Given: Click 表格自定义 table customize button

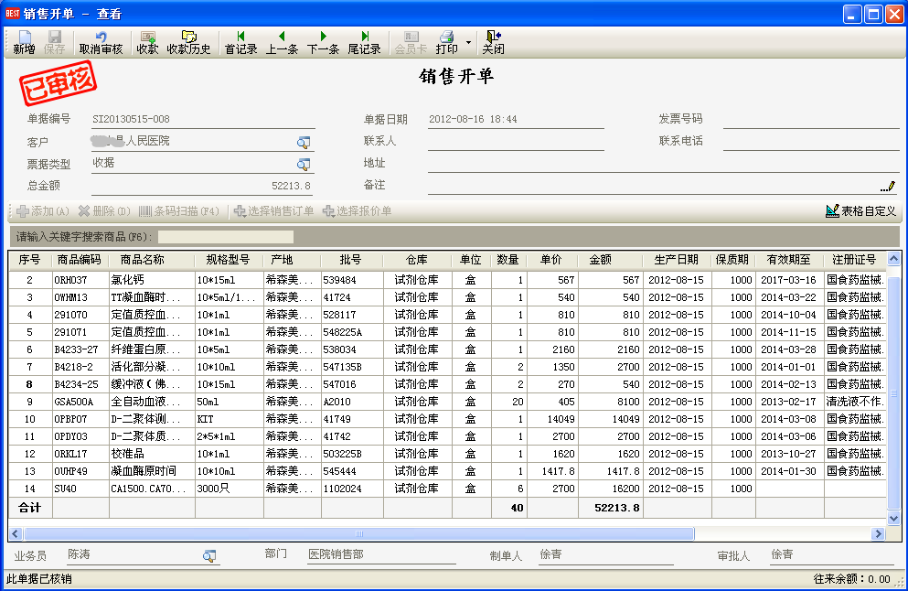Looking at the screenshot, I should pos(860,211).
